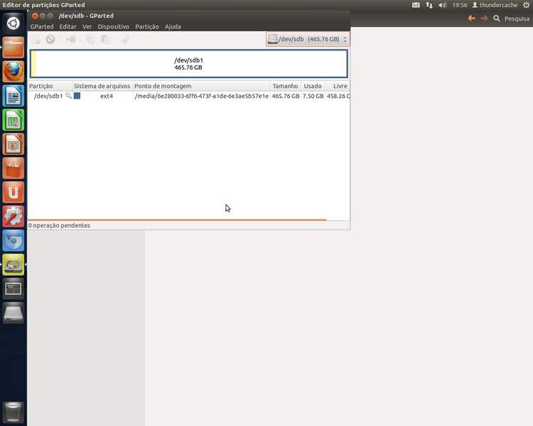Open the Files manager from the launcher
This screenshot has width=533, height=426.
pyautogui.click(x=14, y=48)
